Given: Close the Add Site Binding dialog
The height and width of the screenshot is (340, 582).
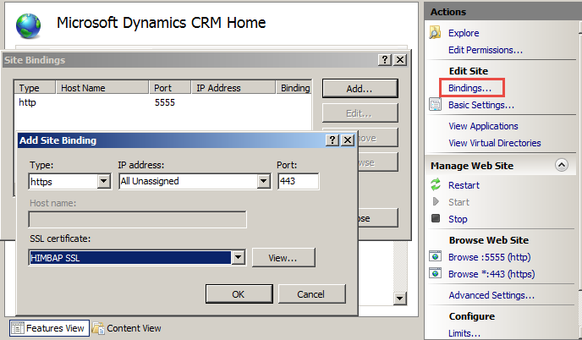Looking at the screenshot, I should tap(348, 140).
